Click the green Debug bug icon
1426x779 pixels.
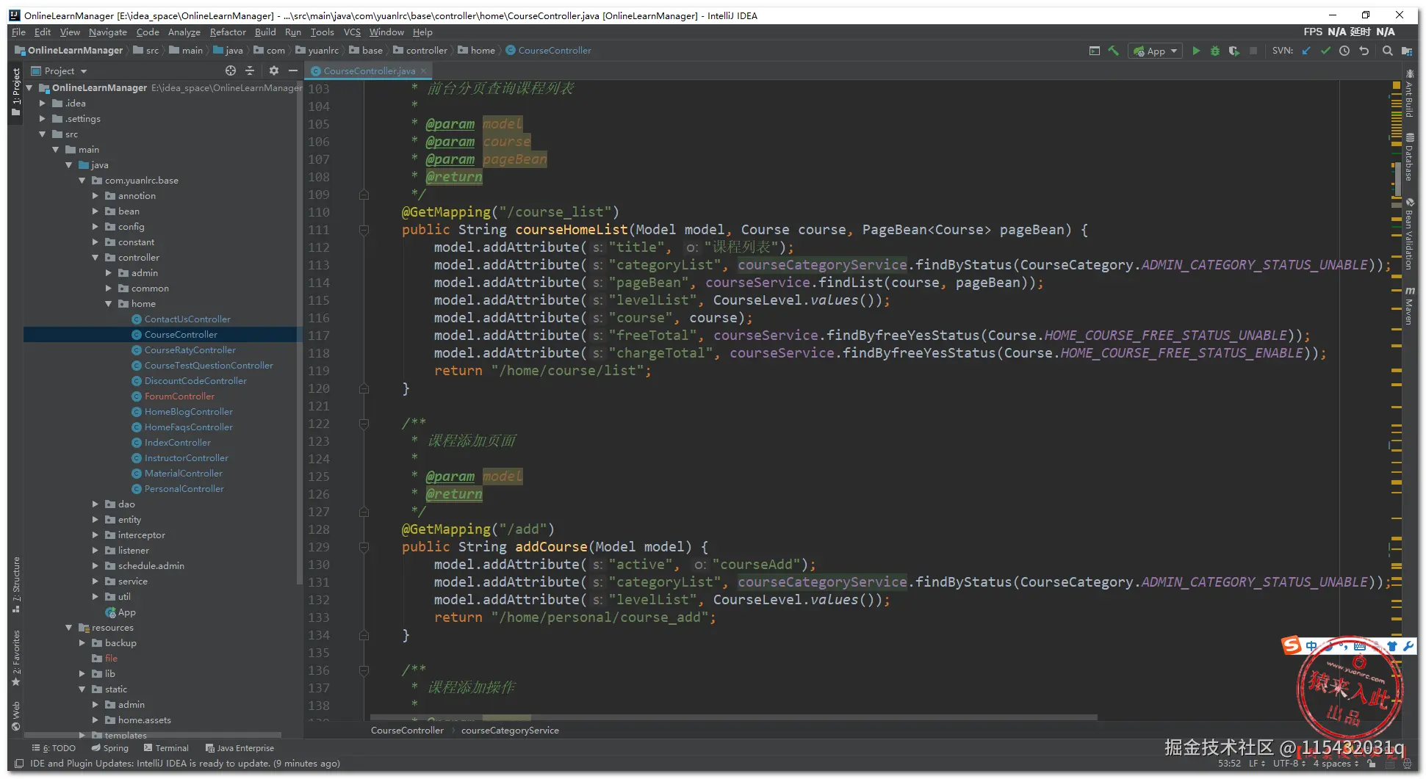(x=1215, y=51)
